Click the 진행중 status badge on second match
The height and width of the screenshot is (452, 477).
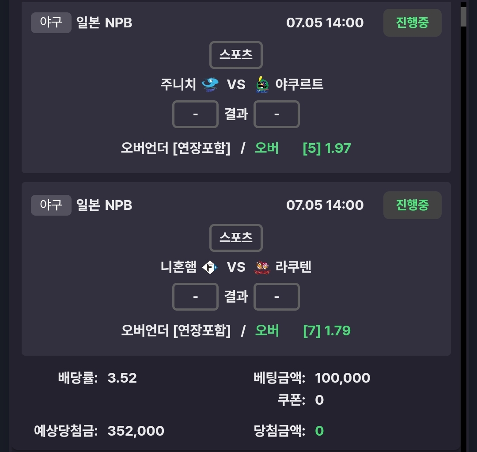(412, 205)
